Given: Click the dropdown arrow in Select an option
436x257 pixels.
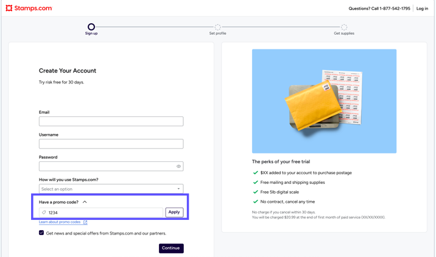Looking at the screenshot, I should pyautogui.click(x=178, y=189).
